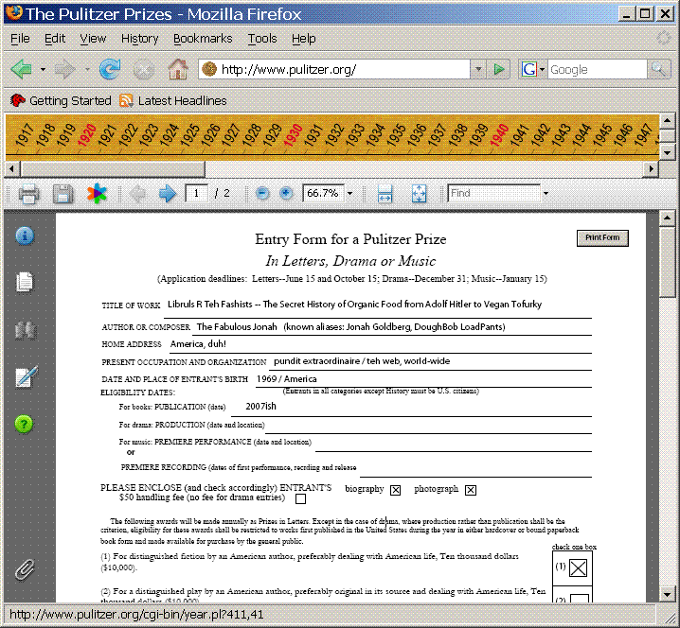Open the Home page icon
This screenshot has height=628, width=680.
click(x=178, y=69)
